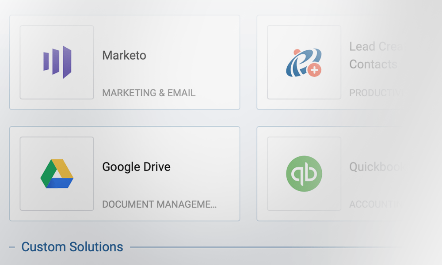The height and width of the screenshot is (265, 442).
Task: Open the Google Drive integration title
Action: (136, 167)
